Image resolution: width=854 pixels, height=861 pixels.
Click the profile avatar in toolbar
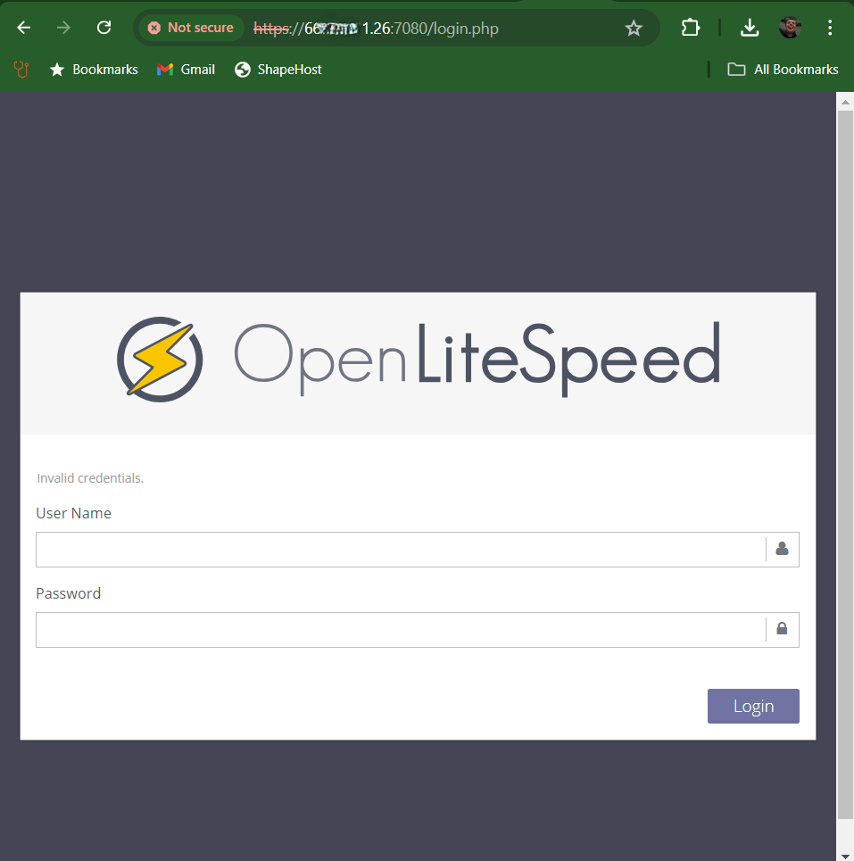pyautogui.click(x=790, y=28)
